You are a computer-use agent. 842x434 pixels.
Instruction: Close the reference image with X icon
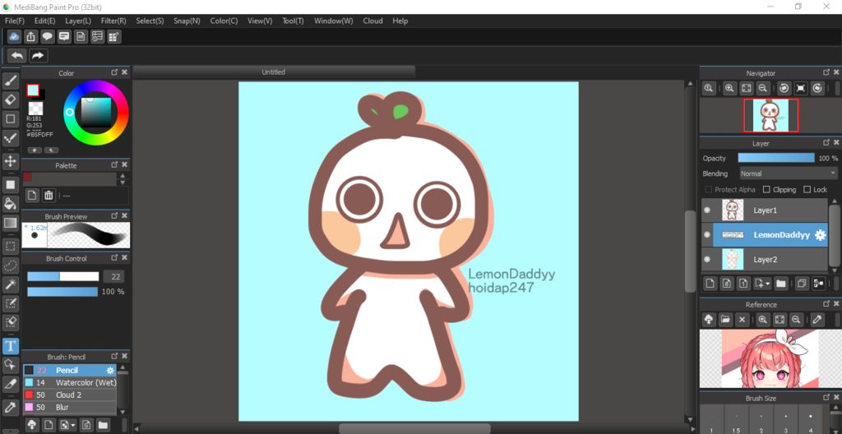click(x=743, y=320)
